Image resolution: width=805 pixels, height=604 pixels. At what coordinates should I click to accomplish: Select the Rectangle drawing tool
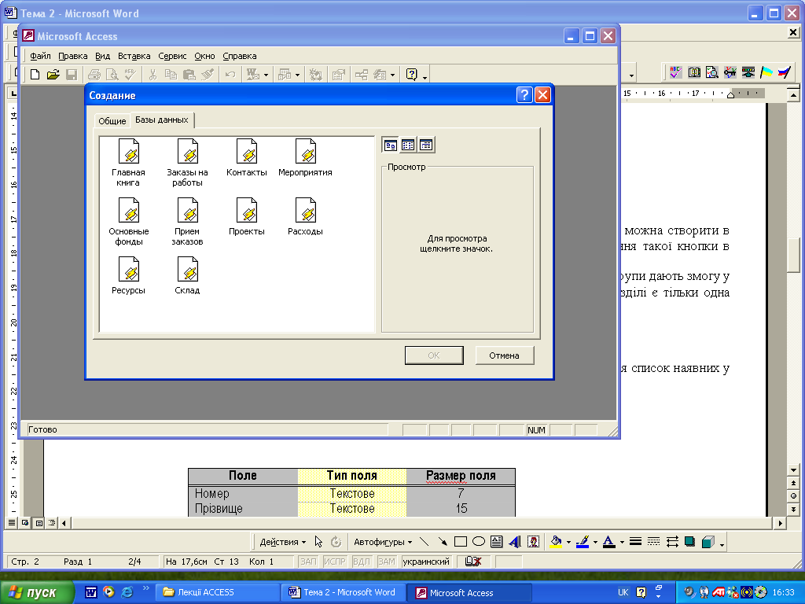click(461, 542)
